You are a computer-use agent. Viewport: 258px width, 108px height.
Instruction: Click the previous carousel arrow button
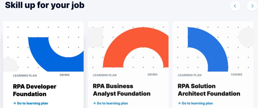click(235, 6)
